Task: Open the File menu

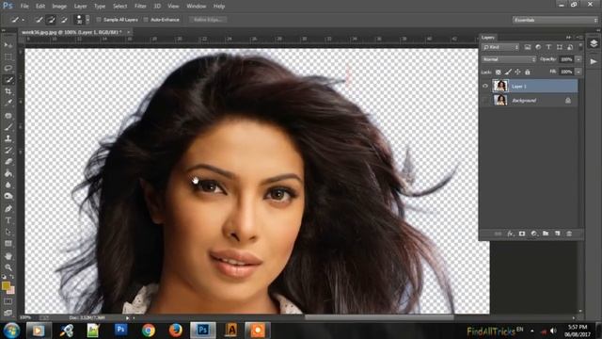Action: point(24,7)
